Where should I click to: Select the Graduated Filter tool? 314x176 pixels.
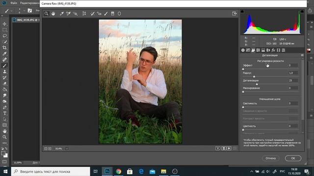pyautogui.click(x=112, y=14)
